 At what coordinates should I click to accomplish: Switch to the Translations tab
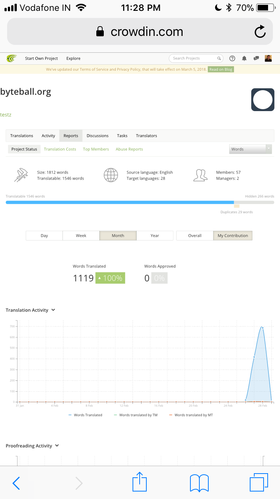(x=22, y=136)
